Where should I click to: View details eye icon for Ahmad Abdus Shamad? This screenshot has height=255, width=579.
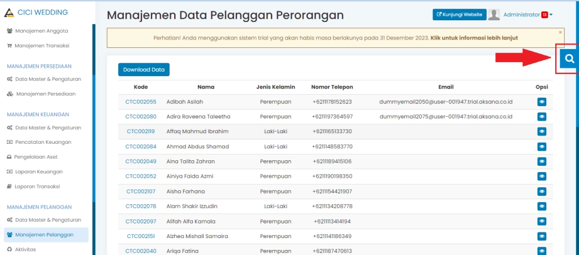click(x=542, y=147)
